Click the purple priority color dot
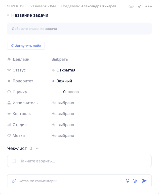This screenshot has height=194, width=159. coord(53,81)
